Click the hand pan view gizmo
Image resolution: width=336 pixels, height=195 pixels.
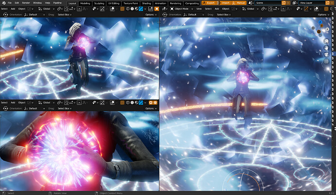(326, 48)
